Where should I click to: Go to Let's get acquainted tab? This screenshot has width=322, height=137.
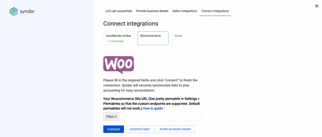[119, 11]
